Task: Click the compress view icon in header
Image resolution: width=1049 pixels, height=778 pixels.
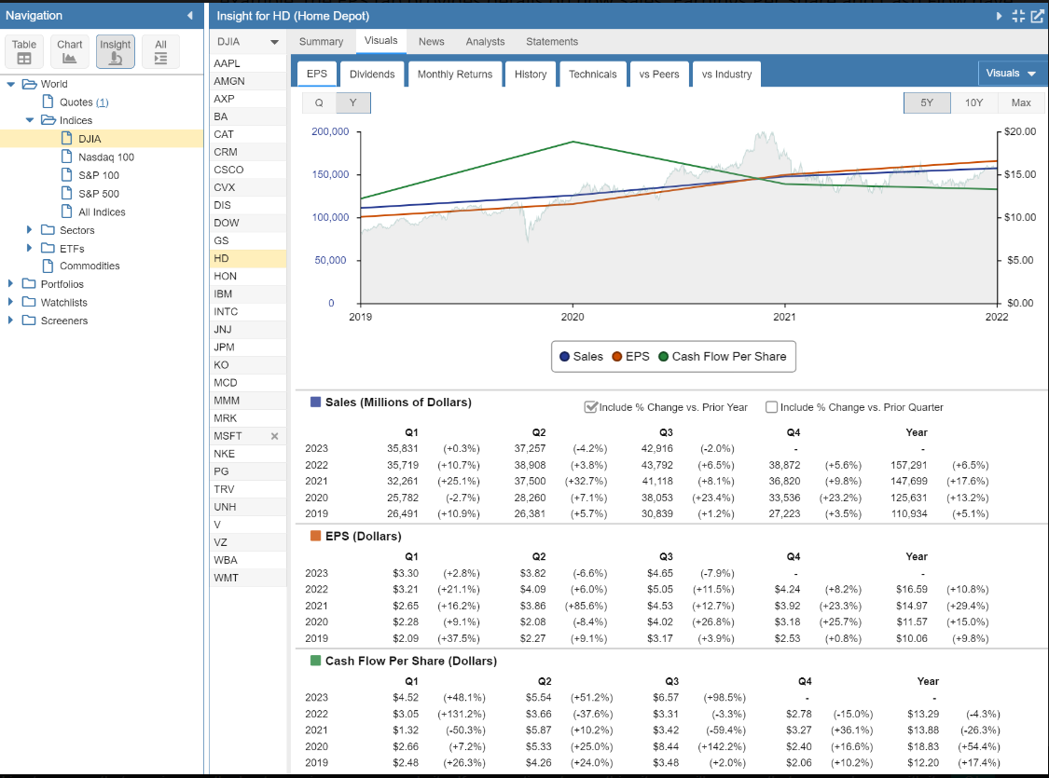Action: (x=1018, y=16)
